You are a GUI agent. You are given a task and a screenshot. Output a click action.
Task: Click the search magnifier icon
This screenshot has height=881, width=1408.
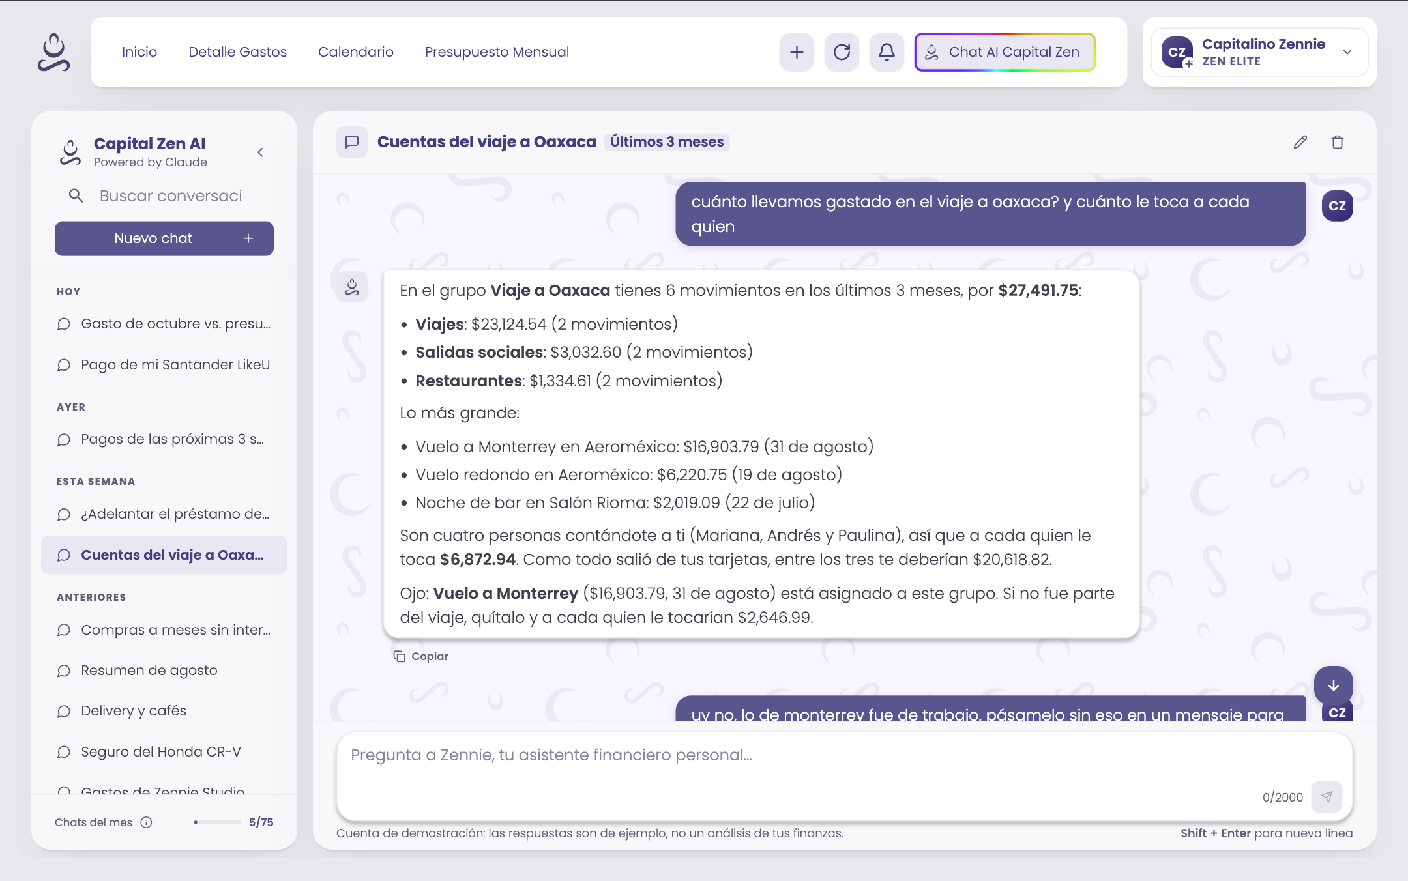click(x=76, y=195)
